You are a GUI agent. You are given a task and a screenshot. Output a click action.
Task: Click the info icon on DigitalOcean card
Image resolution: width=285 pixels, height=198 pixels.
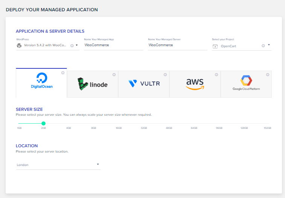click(x=63, y=73)
